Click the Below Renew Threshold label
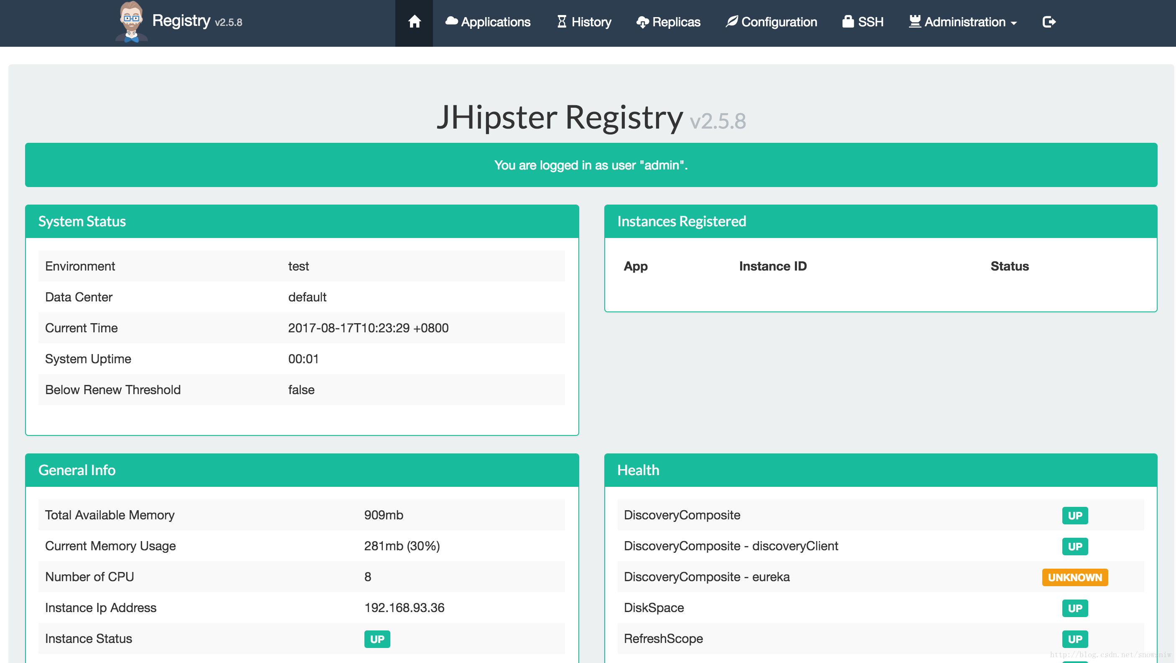This screenshot has width=1176, height=663. [x=113, y=390]
